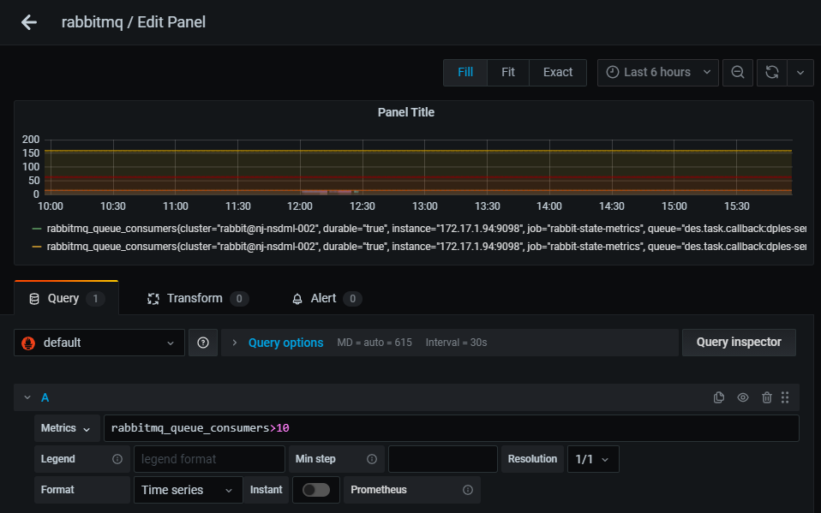Viewport: 821px width, 513px height.
Task: Select the Fit display mode
Action: coord(508,72)
